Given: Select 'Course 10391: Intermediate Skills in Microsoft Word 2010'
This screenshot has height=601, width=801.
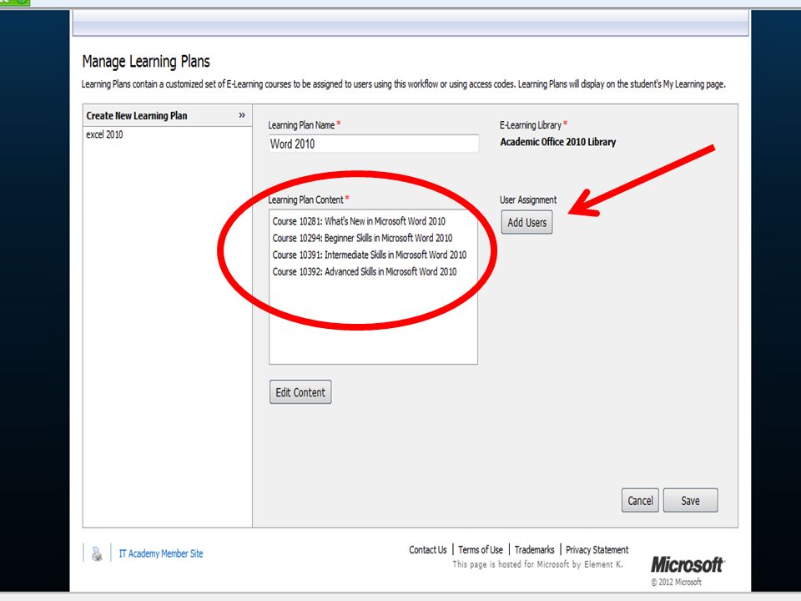Looking at the screenshot, I should [x=370, y=255].
